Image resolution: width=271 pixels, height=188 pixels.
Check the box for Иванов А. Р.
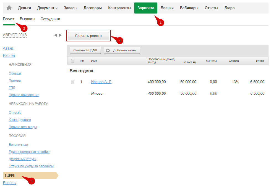coord(73,82)
